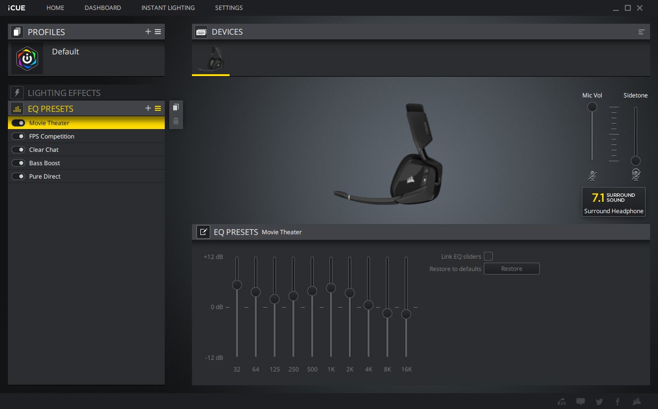Select the headset device thumbnail
Screen dimensions: 658x409
[211, 58]
